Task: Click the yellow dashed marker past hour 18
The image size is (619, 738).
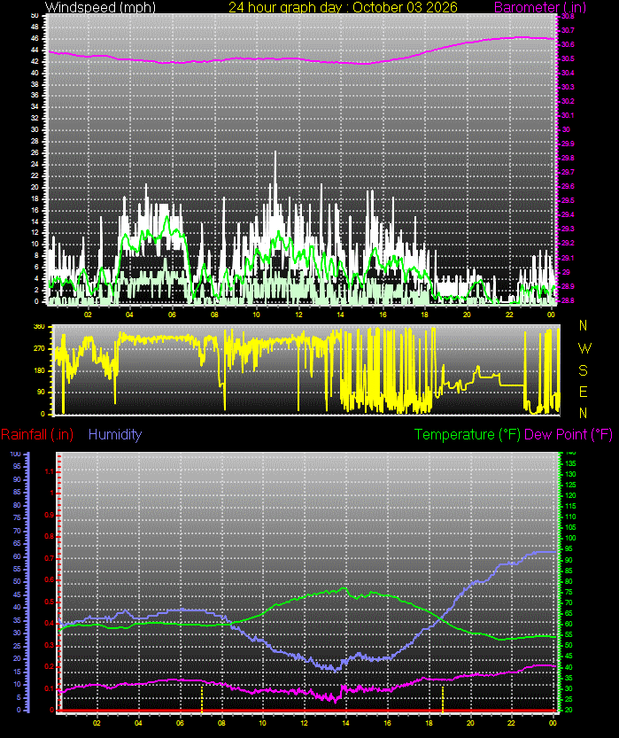Action: point(443,698)
